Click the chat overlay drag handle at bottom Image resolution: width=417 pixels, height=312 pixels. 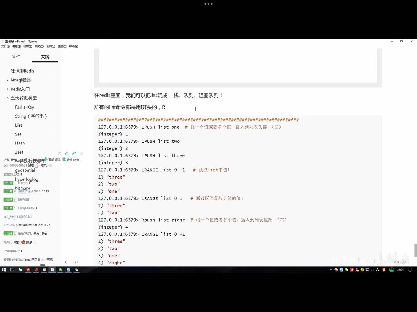(43, 265)
